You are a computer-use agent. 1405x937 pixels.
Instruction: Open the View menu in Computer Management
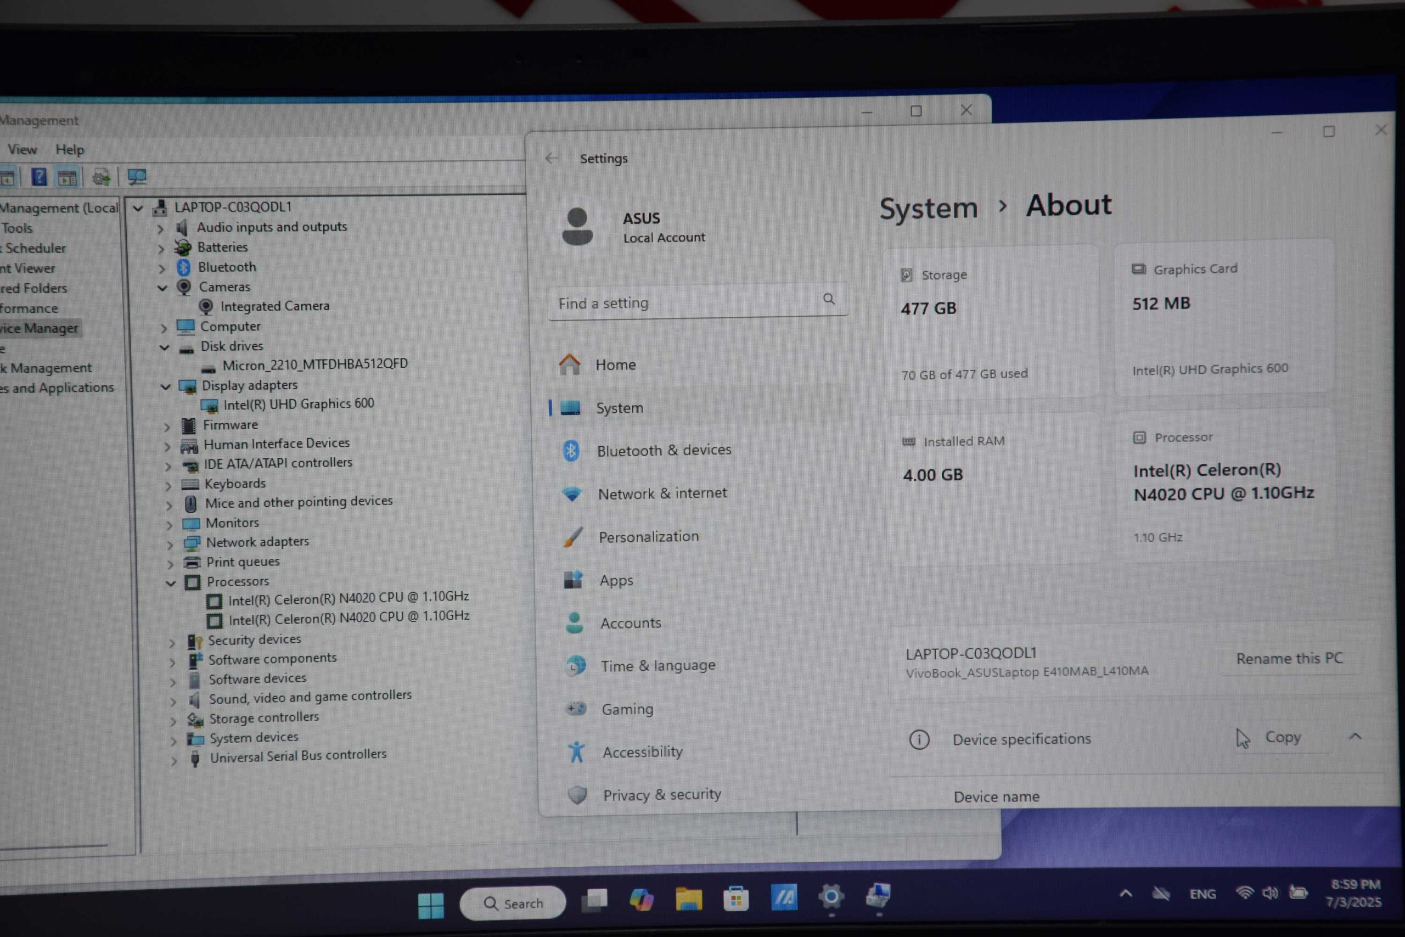(x=22, y=149)
